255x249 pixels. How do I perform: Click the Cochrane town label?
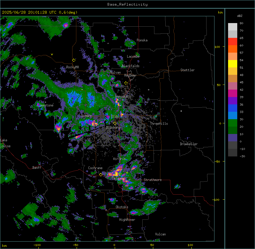click(95, 168)
